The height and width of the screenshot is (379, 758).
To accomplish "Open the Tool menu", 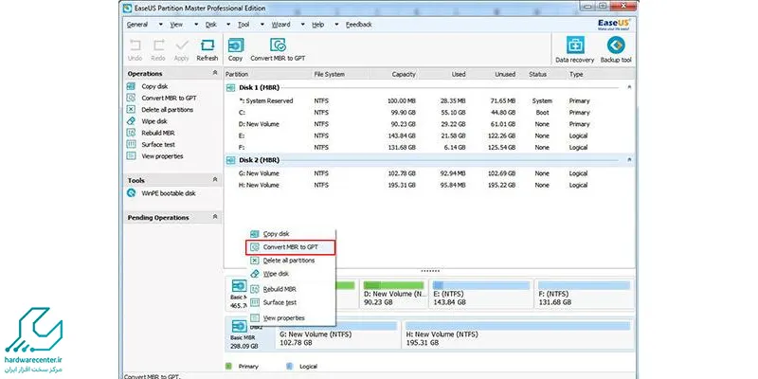I will [244, 25].
